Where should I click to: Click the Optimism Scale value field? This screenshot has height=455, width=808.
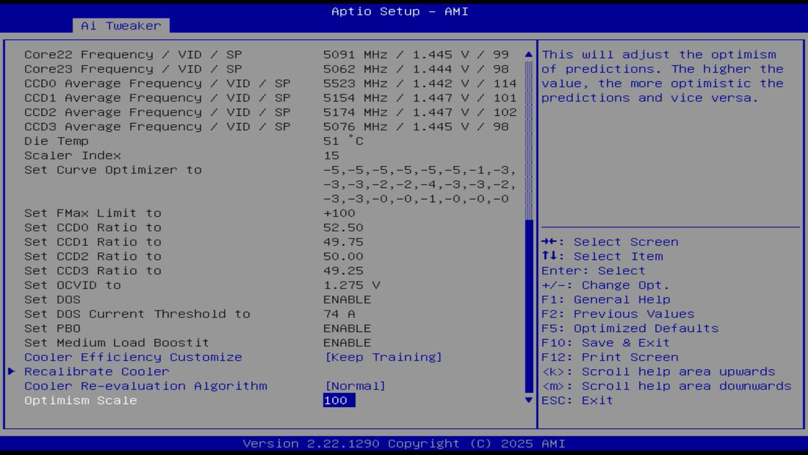(338, 400)
